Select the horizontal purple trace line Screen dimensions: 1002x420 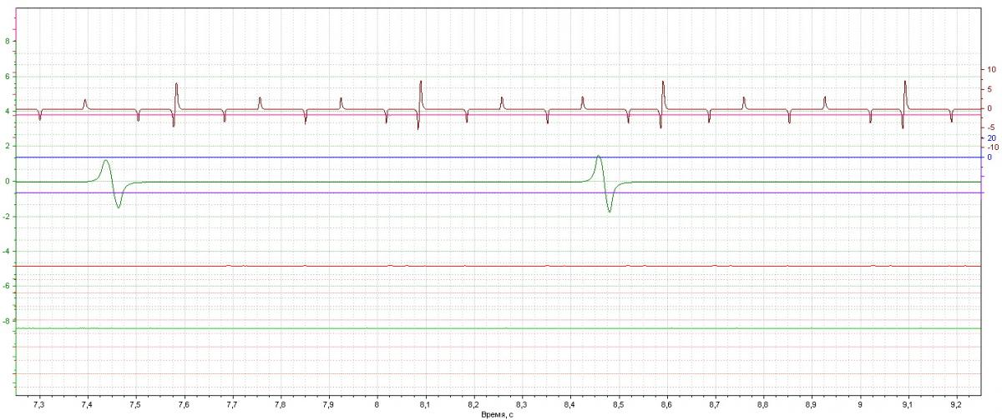pos(498,192)
